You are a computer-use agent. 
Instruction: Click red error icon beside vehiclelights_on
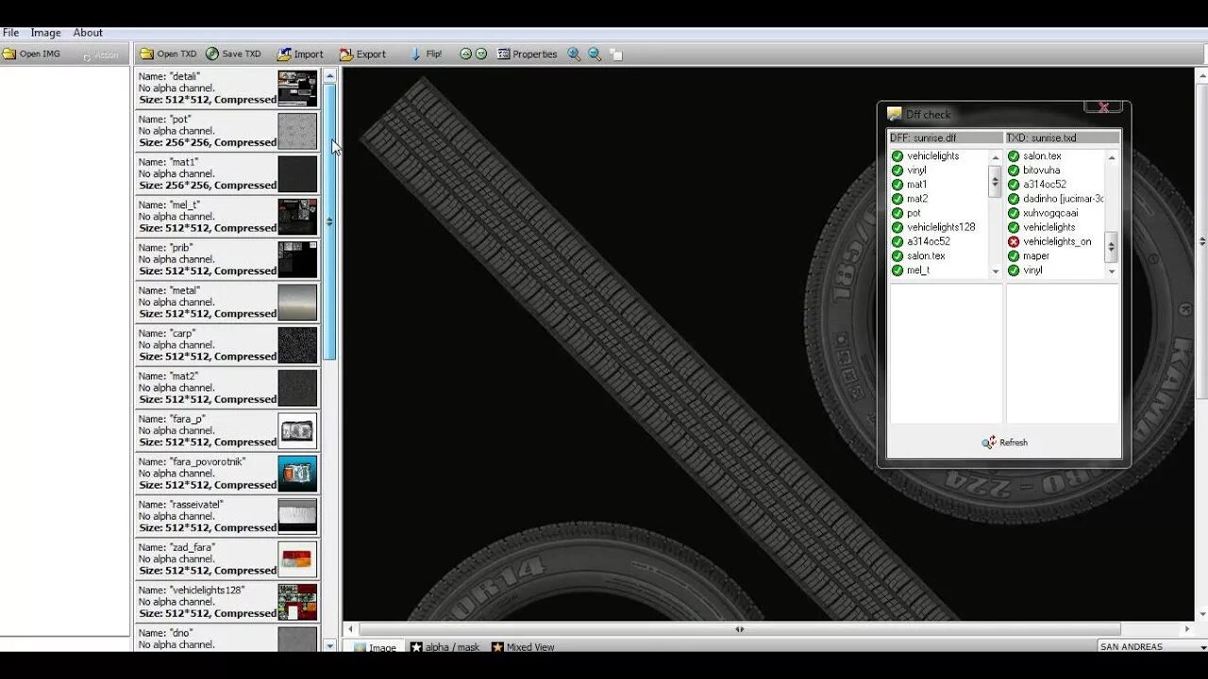pyautogui.click(x=1014, y=241)
